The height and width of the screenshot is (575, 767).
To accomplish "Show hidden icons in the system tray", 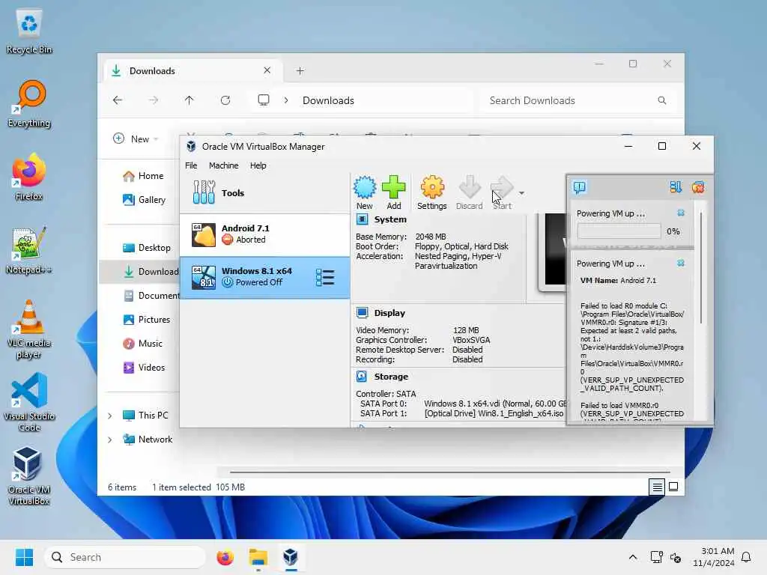I will tap(632, 557).
